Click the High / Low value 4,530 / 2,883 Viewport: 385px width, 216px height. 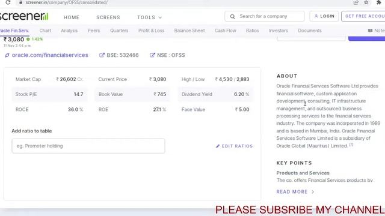[232, 79]
